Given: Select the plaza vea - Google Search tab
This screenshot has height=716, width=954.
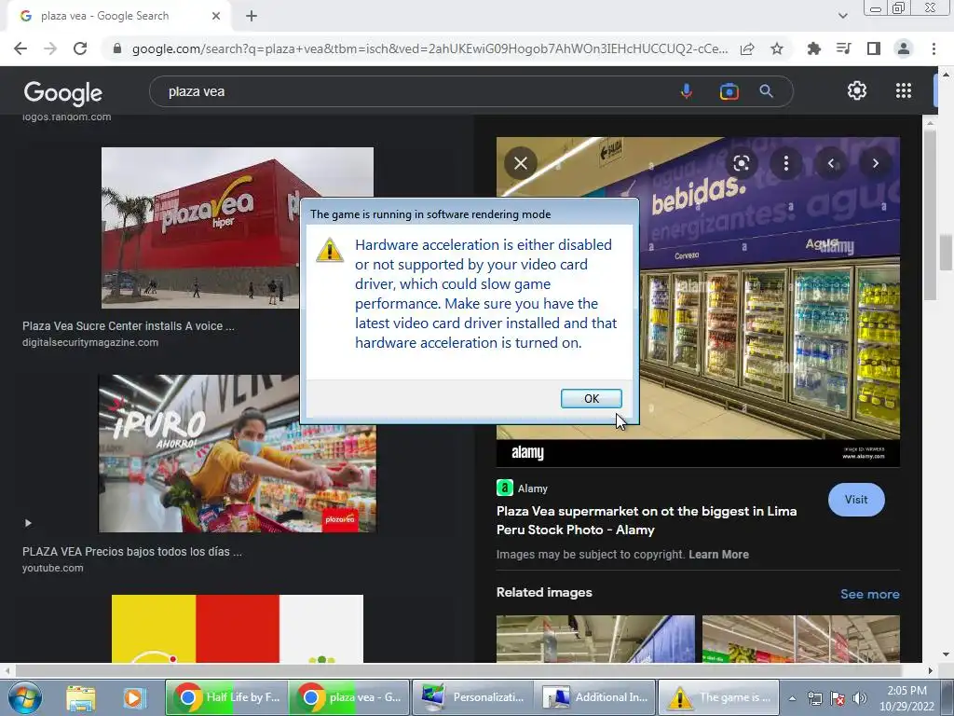Looking at the screenshot, I should point(119,16).
